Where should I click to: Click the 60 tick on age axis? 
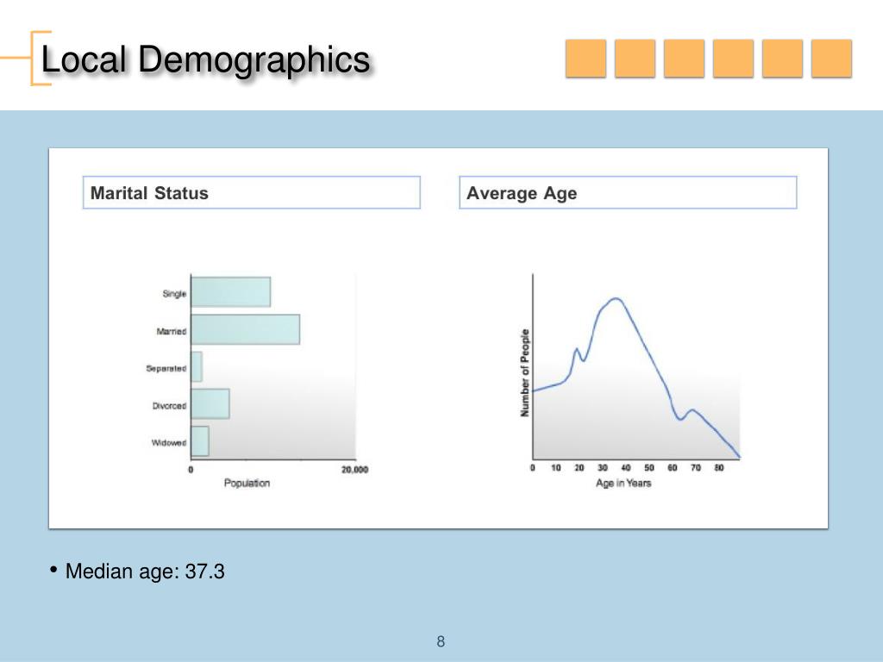coord(673,468)
